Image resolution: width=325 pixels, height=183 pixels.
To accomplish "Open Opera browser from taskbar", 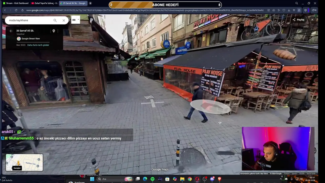I will [197, 179].
